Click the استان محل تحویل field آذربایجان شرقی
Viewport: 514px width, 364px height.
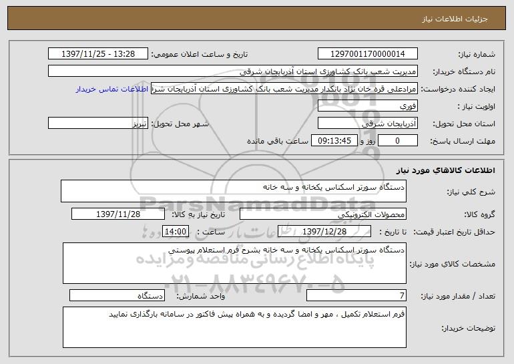(x=367, y=124)
